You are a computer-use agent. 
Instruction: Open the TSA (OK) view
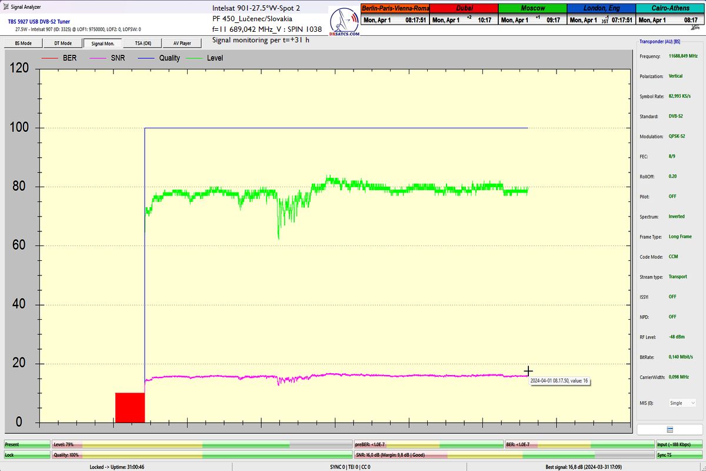click(x=142, y=43)
